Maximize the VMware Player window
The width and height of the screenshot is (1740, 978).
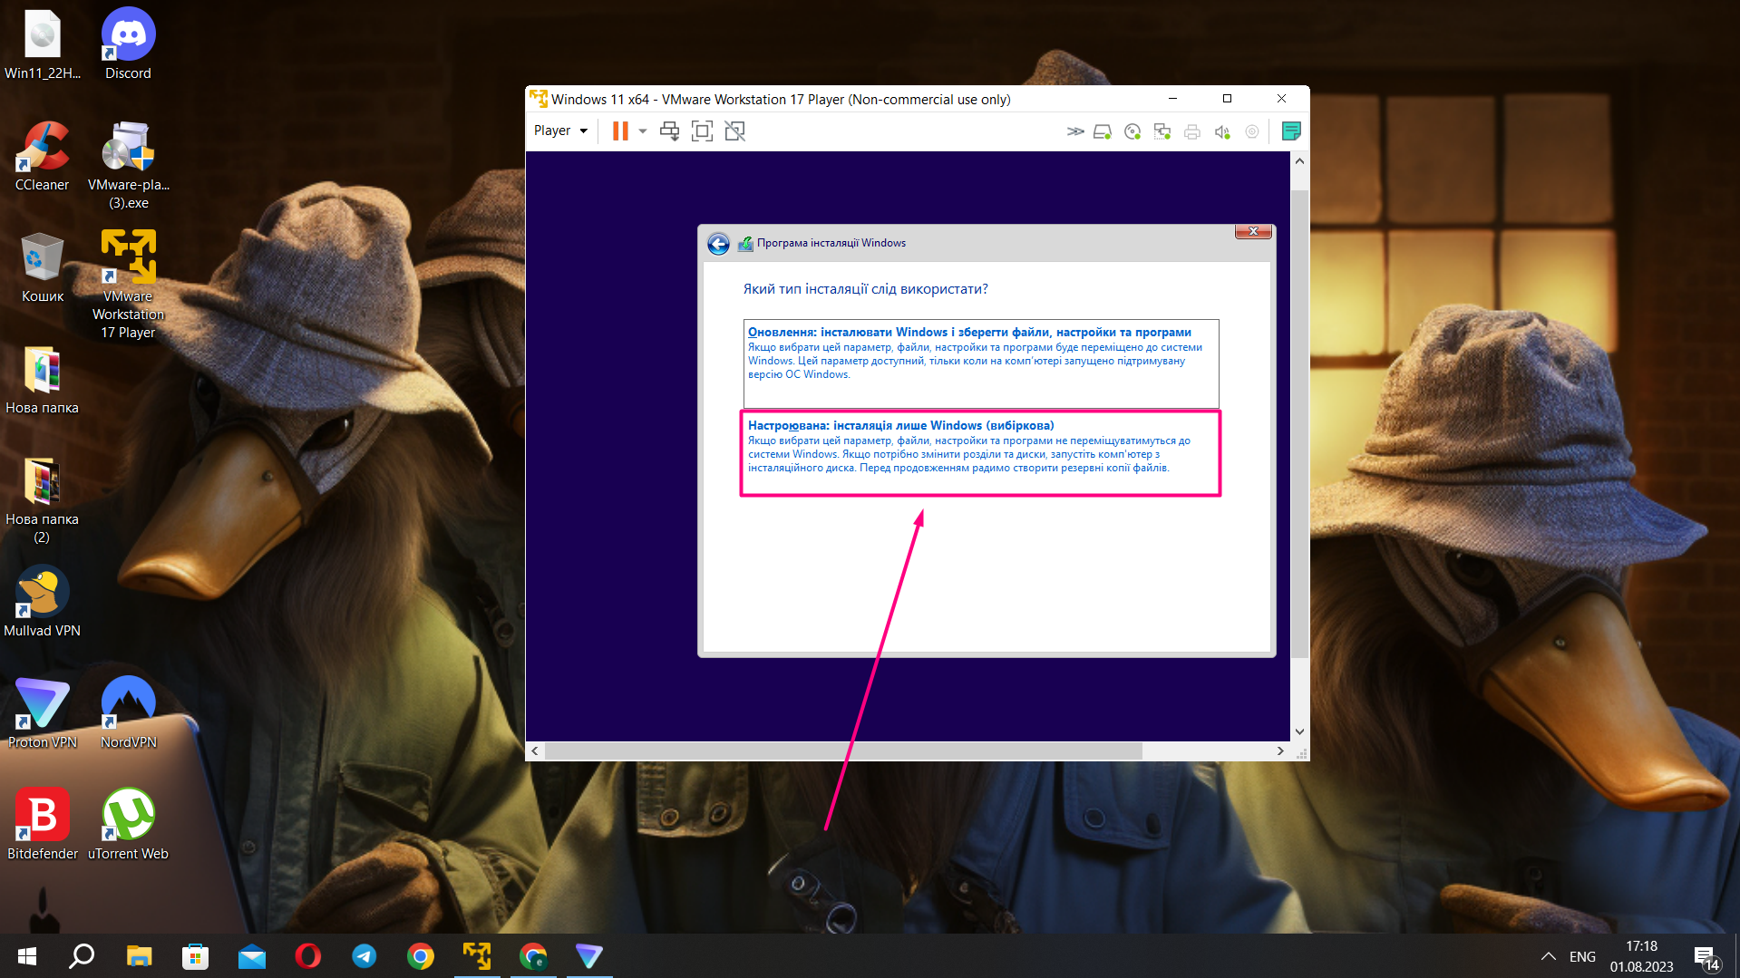point(1227,99)
